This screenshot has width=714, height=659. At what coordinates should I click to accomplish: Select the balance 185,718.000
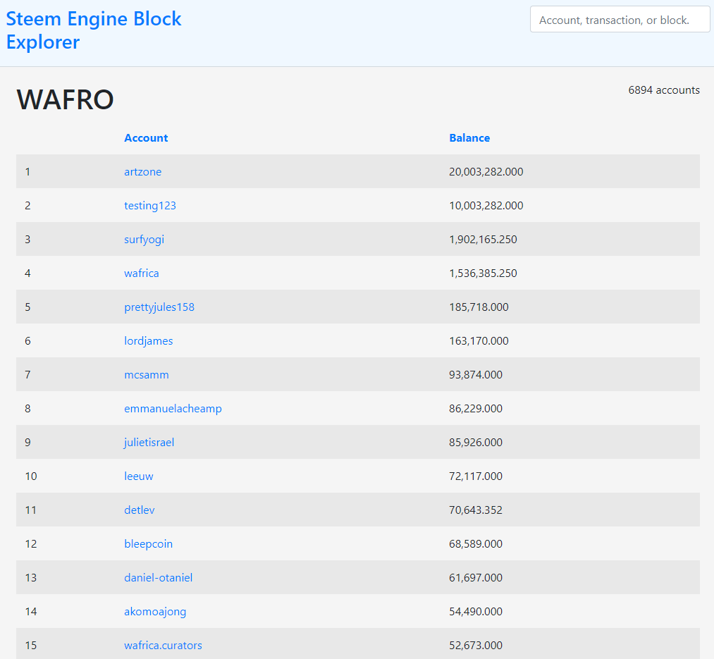pos(479,307)
